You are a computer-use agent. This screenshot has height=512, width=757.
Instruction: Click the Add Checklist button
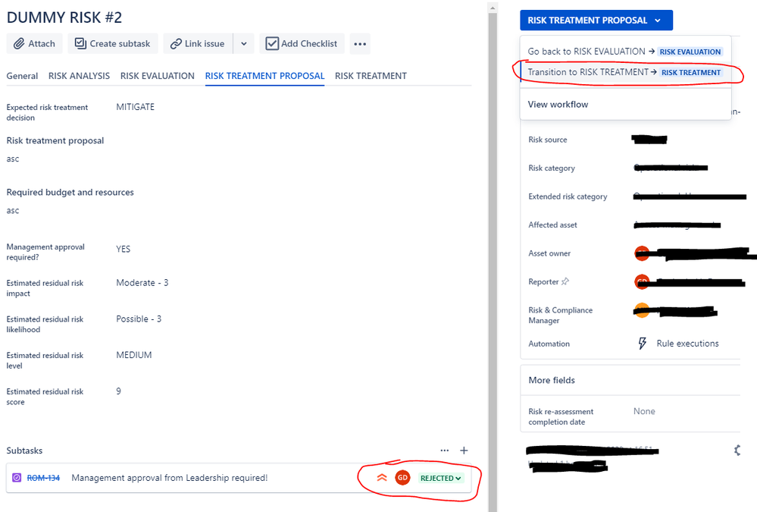tap(302, 43)
